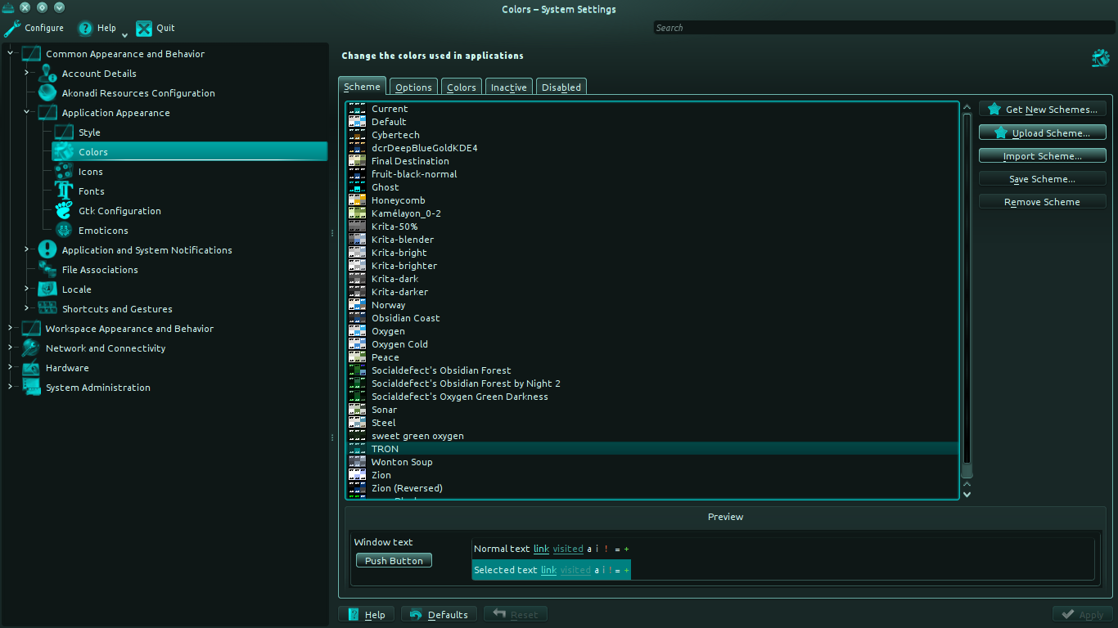Click the Fonts icon in the sidebar

pos(63,191)
